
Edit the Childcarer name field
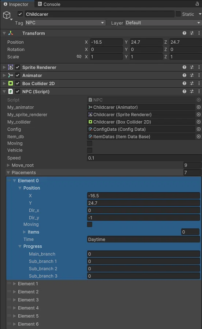pos(100,14)
